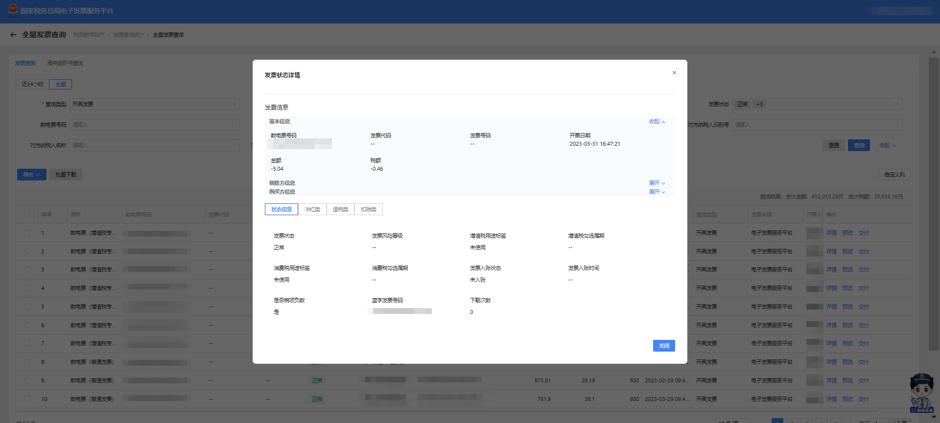Select the checkbox for row 5
940x423 pixels.
coord(27,307)
